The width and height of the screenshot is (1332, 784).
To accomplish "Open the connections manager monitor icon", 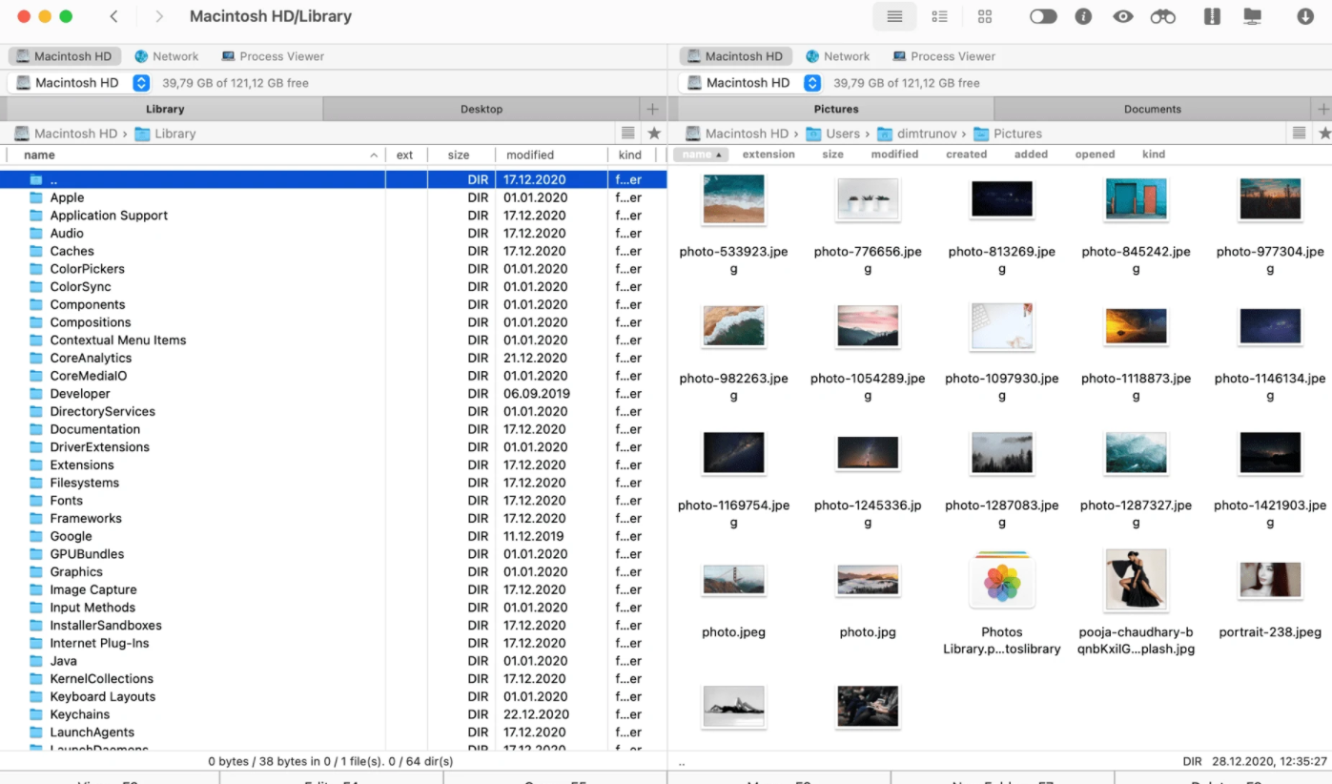I will click(1253, 16).
